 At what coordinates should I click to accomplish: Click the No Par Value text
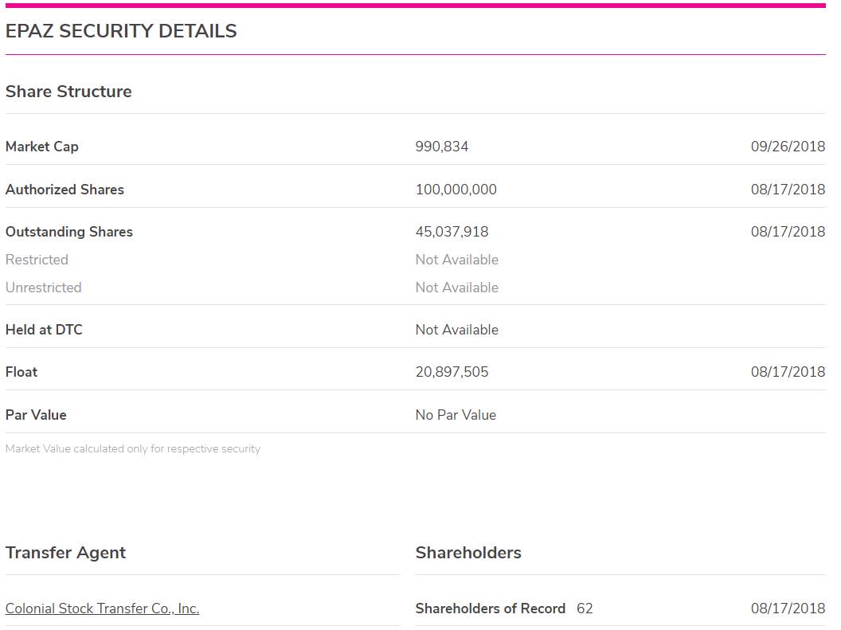pos(456,414)
